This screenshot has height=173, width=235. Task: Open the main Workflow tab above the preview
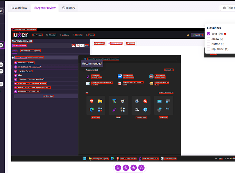pyautogui.click(x=19, y=8)
